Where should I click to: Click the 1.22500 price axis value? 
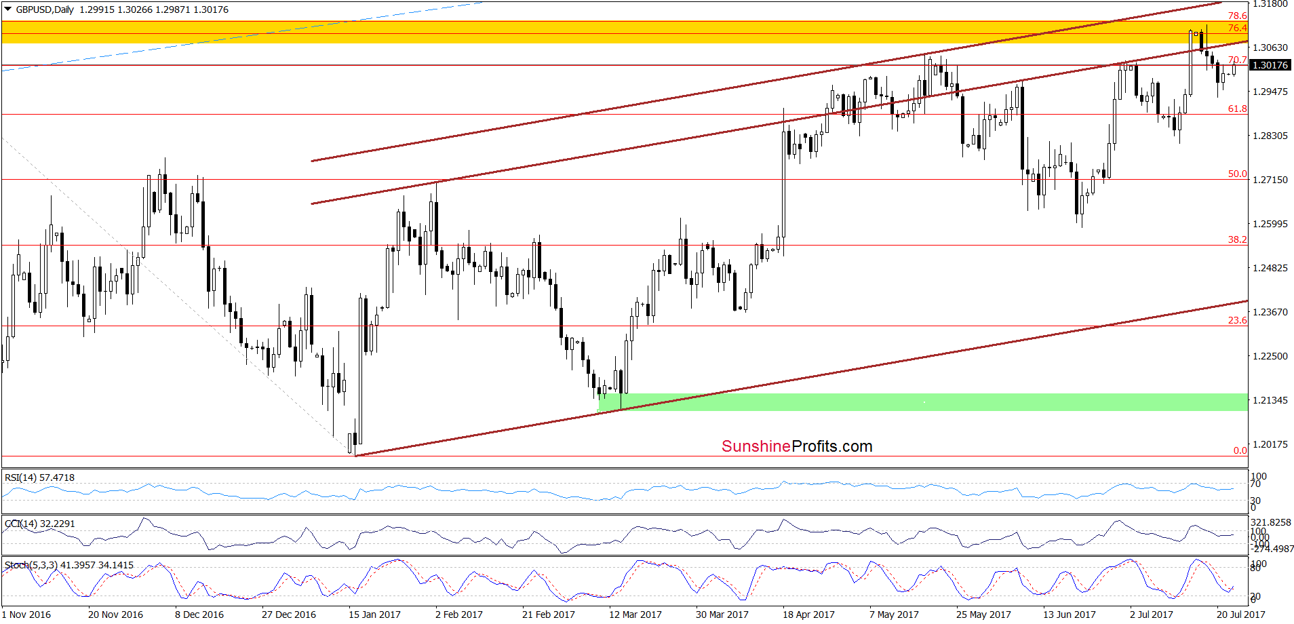point(1270,356)
